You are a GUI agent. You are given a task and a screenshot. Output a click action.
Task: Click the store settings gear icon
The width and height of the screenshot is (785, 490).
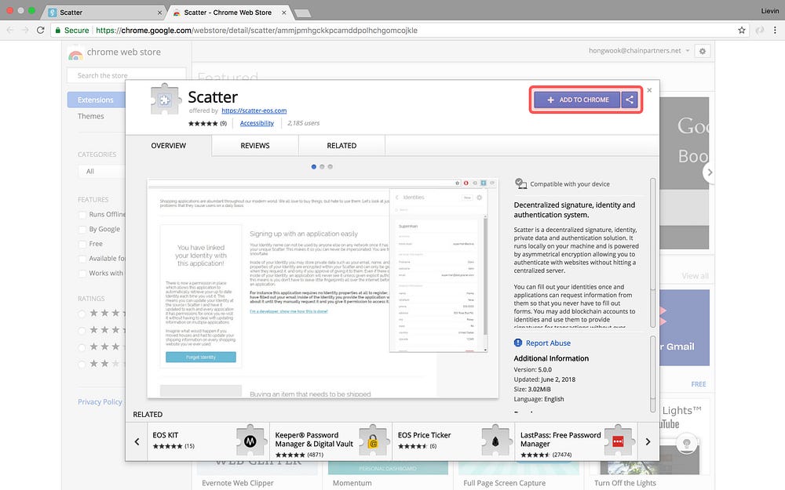click(703, 51)
